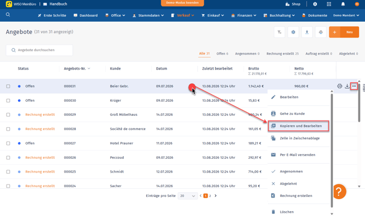
Task: Switch to Abgelehnt 0 filter tab
Action: (349, 54)
